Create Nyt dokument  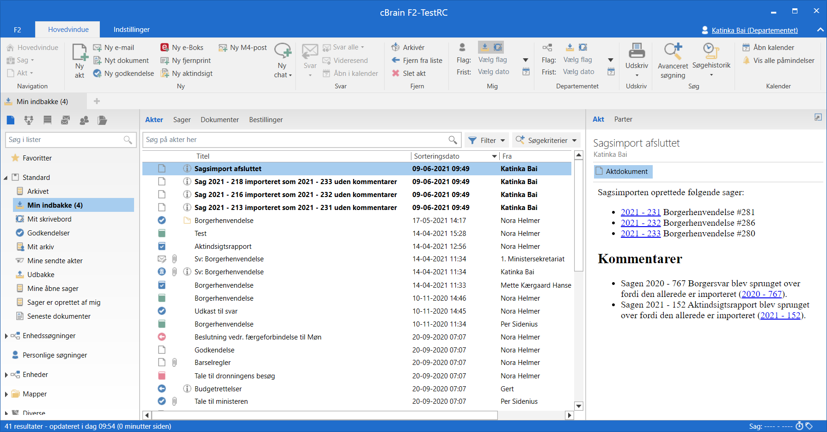coord(121,61)
